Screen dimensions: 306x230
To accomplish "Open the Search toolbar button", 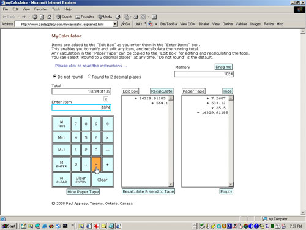I will click(64, 17).
